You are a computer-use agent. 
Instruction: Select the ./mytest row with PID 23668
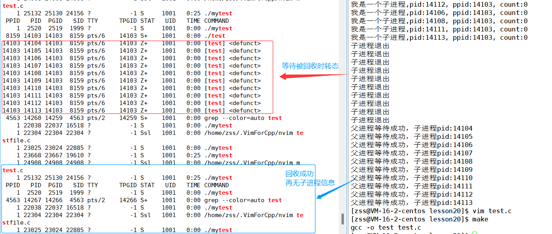click(x=125, y=155)
